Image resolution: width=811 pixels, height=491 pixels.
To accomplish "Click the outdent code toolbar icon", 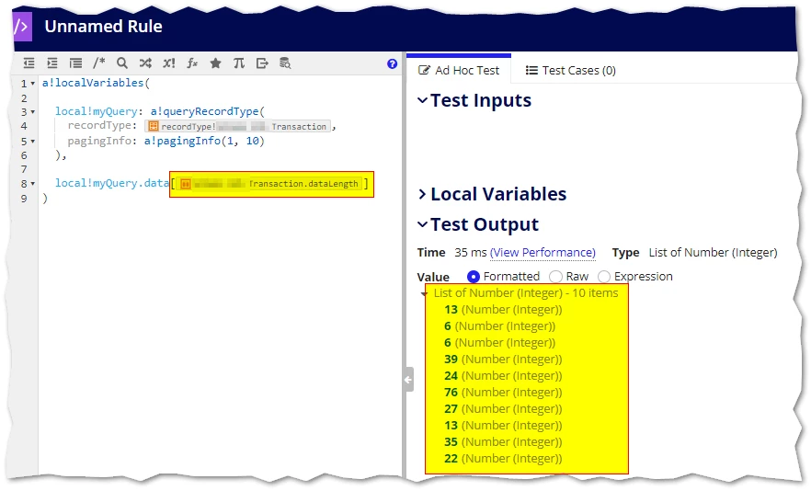I will pyautogui.click(x=29, y=63).
